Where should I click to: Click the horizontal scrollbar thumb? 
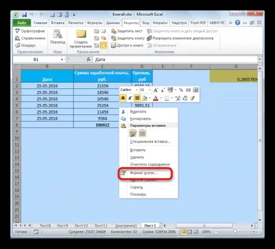(204, 226)
